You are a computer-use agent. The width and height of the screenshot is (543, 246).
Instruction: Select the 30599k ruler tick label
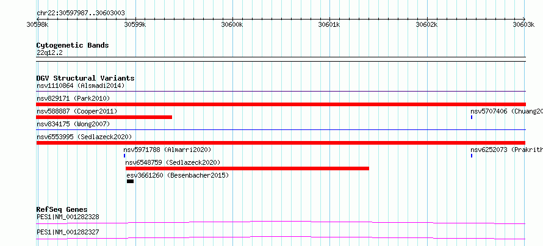click(135, 24)
